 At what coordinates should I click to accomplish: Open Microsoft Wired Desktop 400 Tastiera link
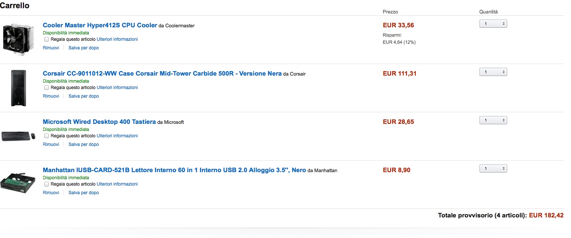(99, 122)
